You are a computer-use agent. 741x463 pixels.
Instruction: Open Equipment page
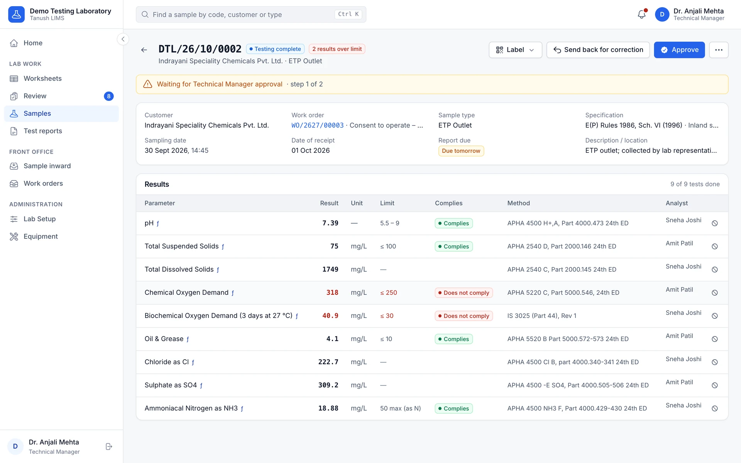click(61, 236)
